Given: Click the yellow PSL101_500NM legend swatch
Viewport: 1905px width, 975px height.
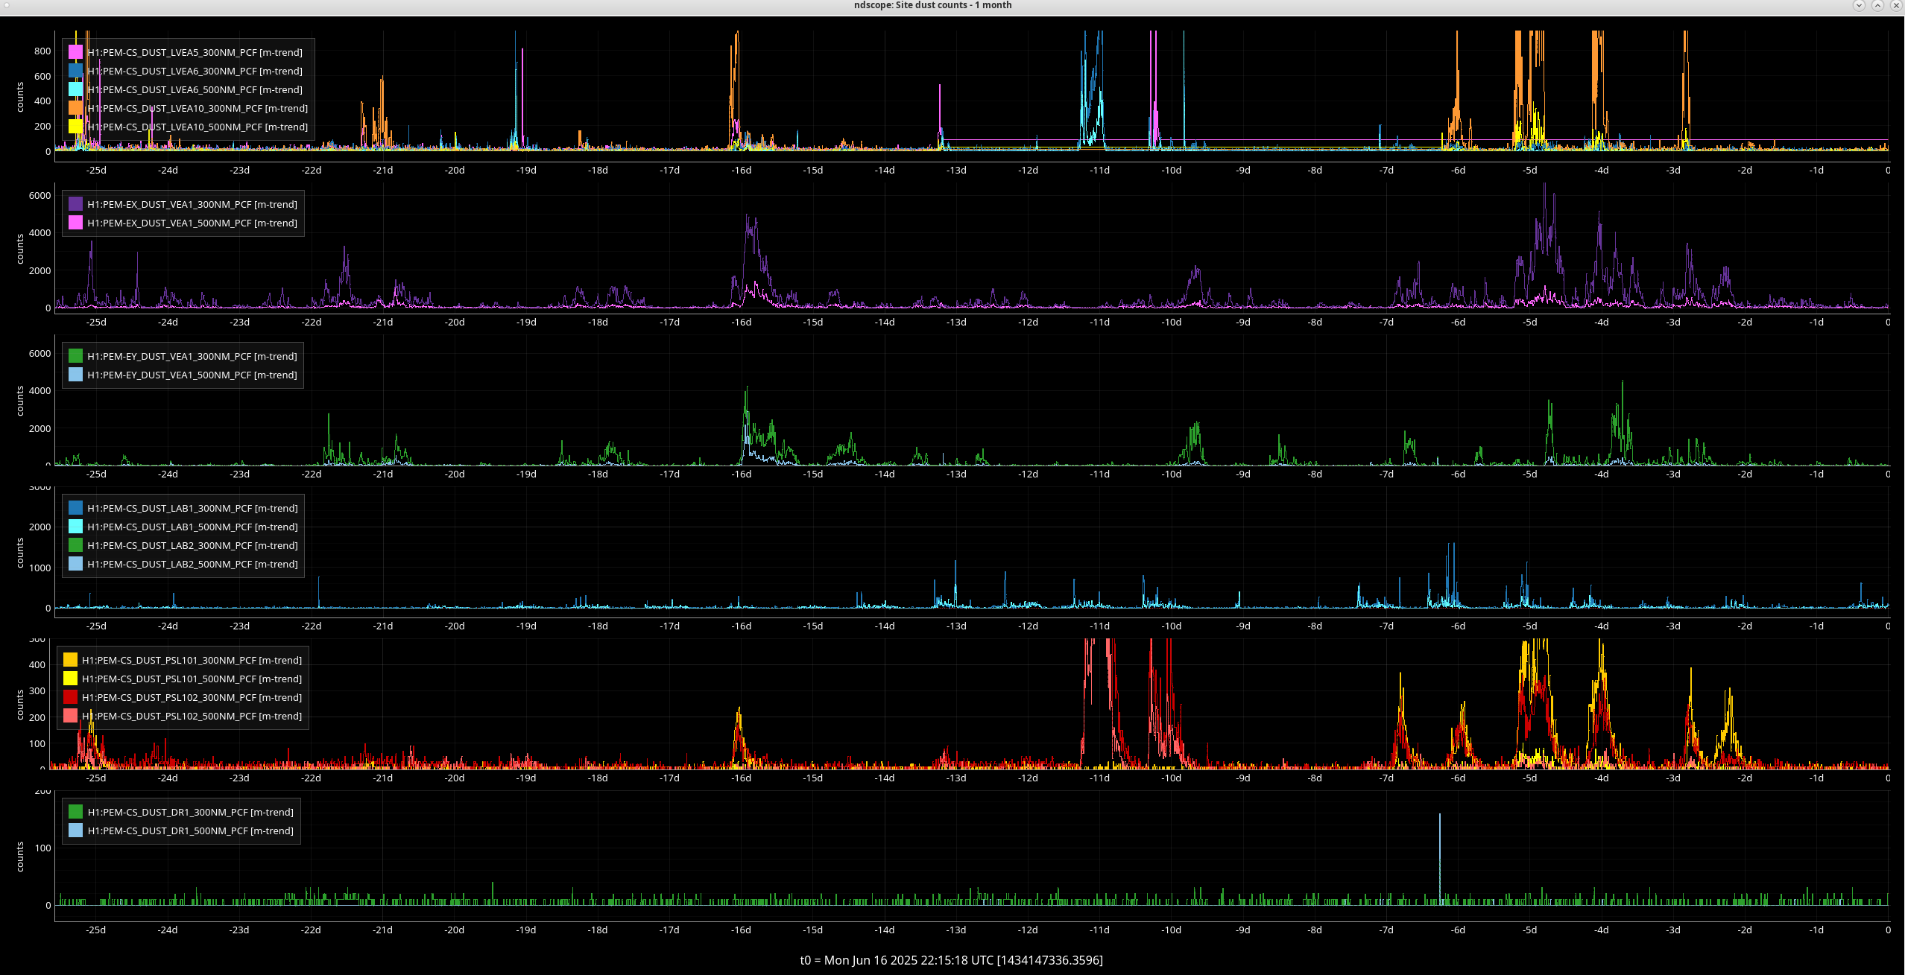Looking at the screenshot, I should click(71, 679).
